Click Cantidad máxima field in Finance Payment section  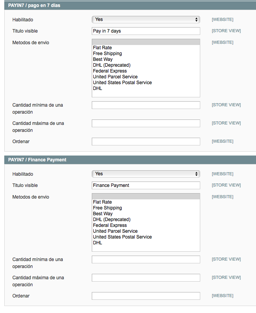pos(146,278)
